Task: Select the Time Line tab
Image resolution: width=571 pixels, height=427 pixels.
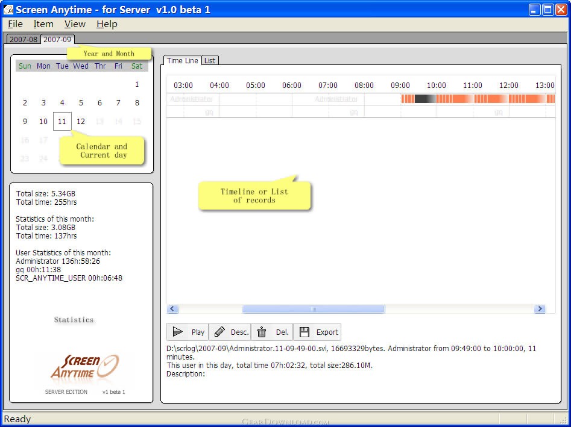Action: 183,60
